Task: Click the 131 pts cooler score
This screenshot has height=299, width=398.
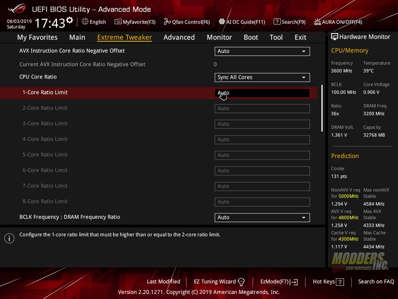Action: [339, 176]
